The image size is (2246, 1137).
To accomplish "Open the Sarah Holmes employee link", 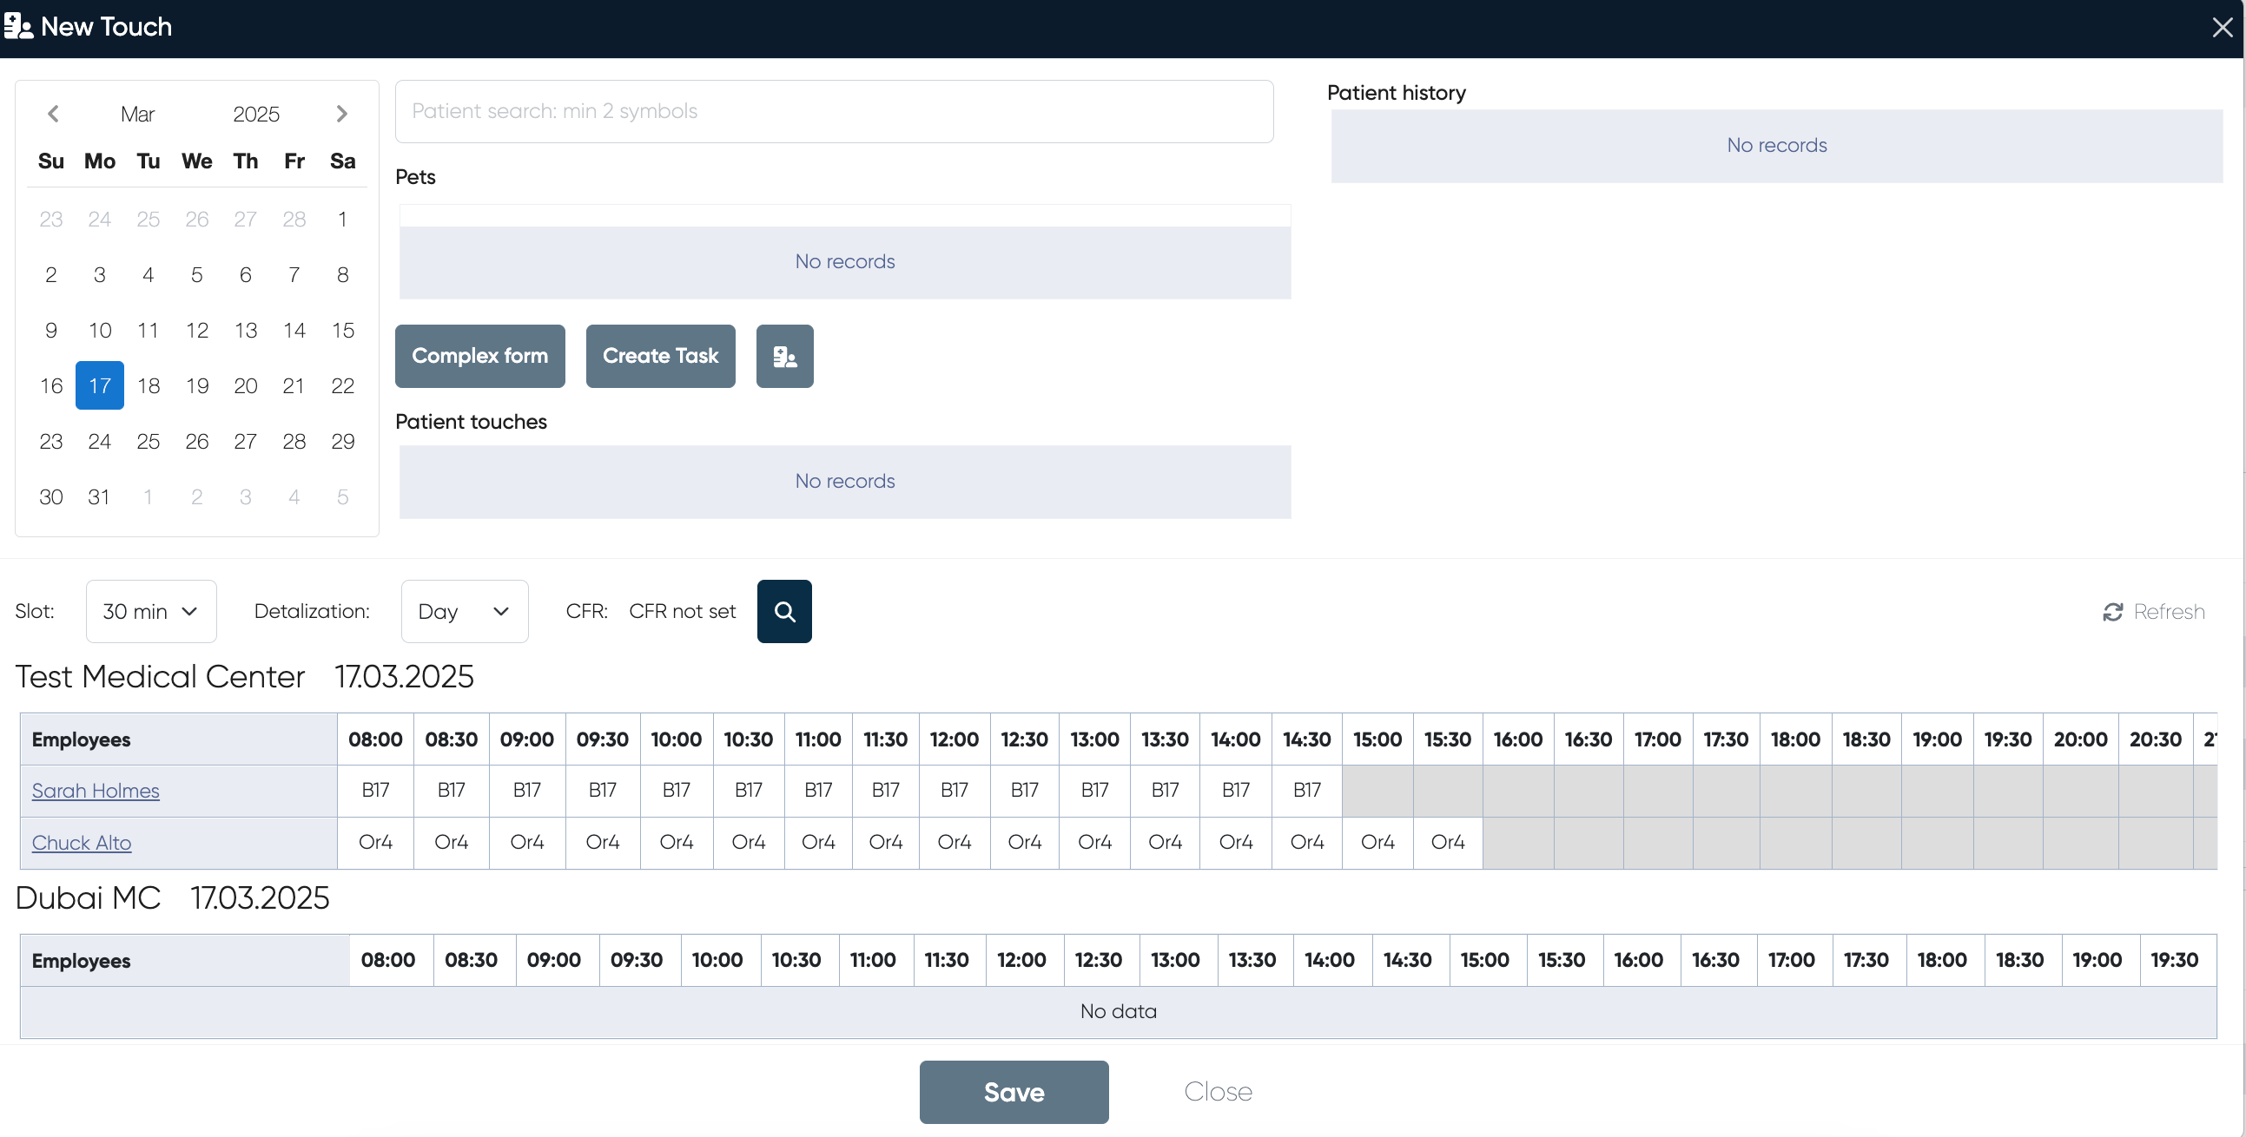I will coord(96,791).
